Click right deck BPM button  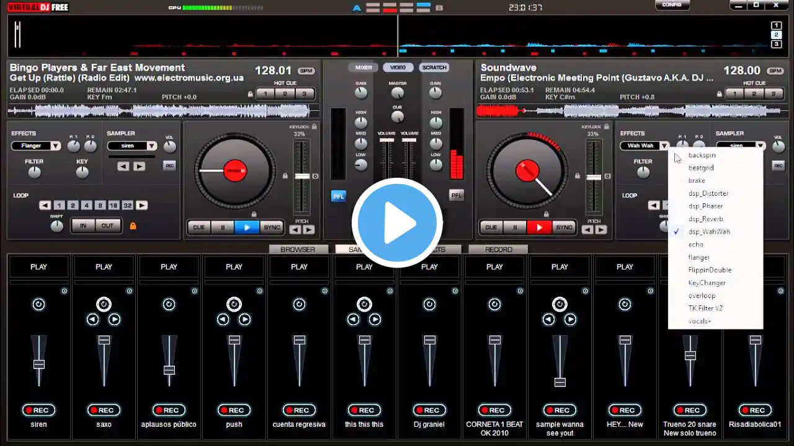(x=775, y=71)
